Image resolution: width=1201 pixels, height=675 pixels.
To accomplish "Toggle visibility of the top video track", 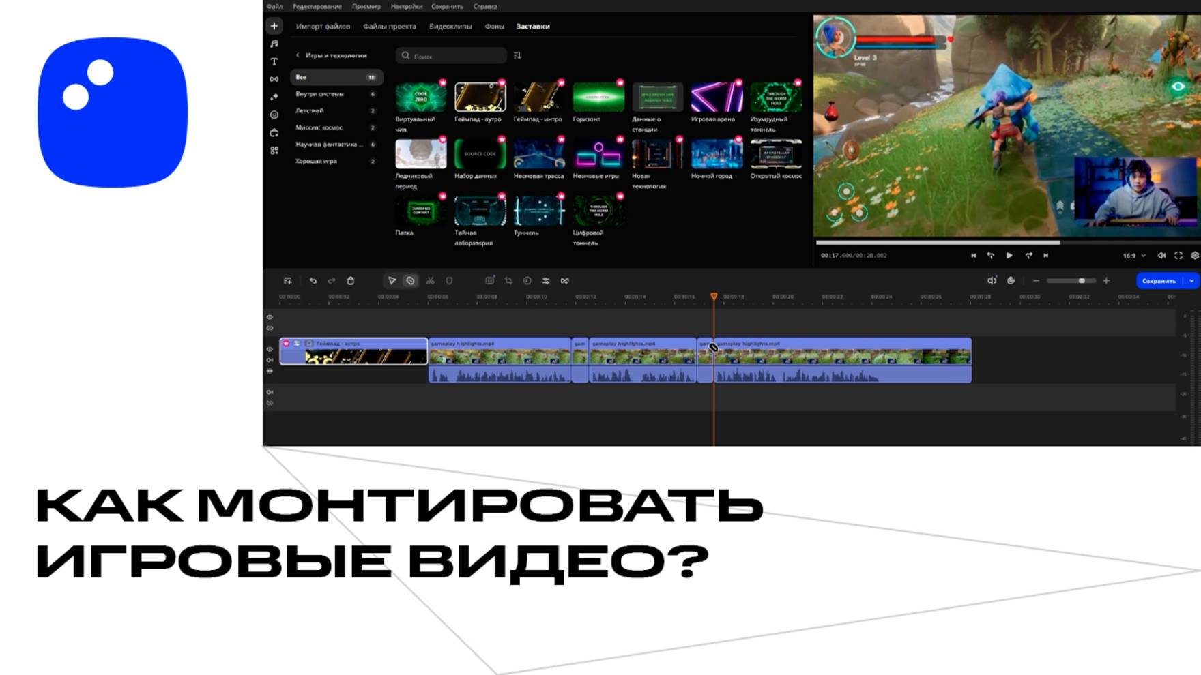I will [270, 318].
